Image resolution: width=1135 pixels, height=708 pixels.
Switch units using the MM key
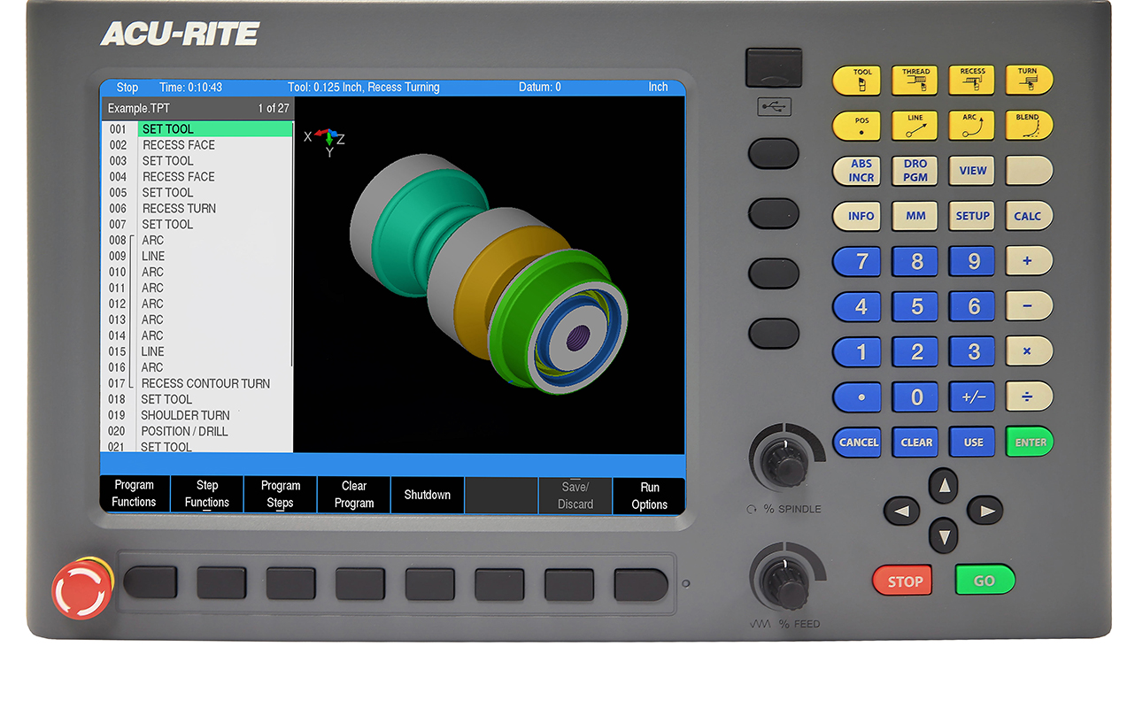pos(914,216)
